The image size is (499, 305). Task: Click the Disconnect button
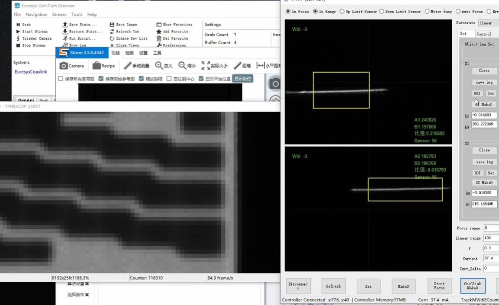coord(298,286)
